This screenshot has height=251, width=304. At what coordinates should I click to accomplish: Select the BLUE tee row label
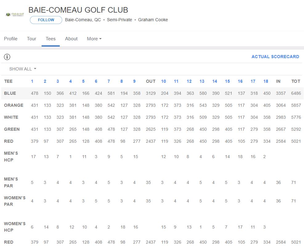pyautogui.click(x=10, y=93)
